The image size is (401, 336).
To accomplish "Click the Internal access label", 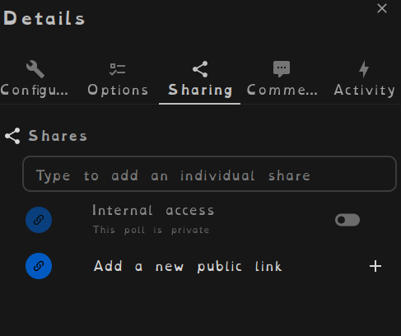I will click(153, 211).
